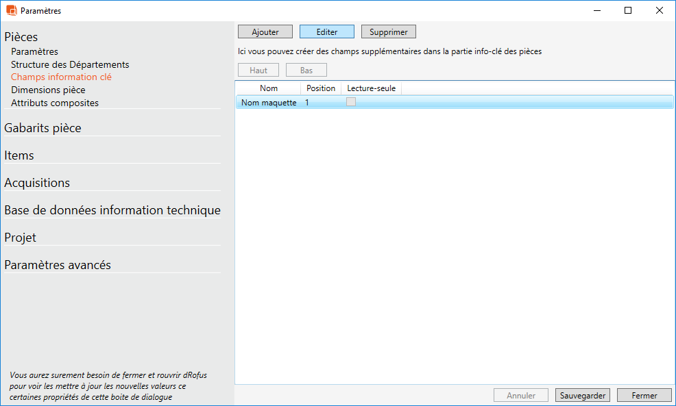This screenshot has height=406, width=676.
Task: Close dialog using Fermer button
Action: pyautogui.click(x=644, y=395)
